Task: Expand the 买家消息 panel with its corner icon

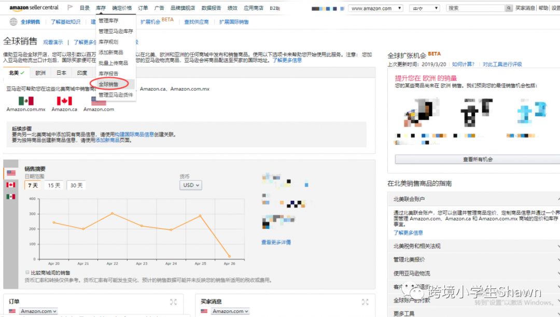Action: (365, 302)
